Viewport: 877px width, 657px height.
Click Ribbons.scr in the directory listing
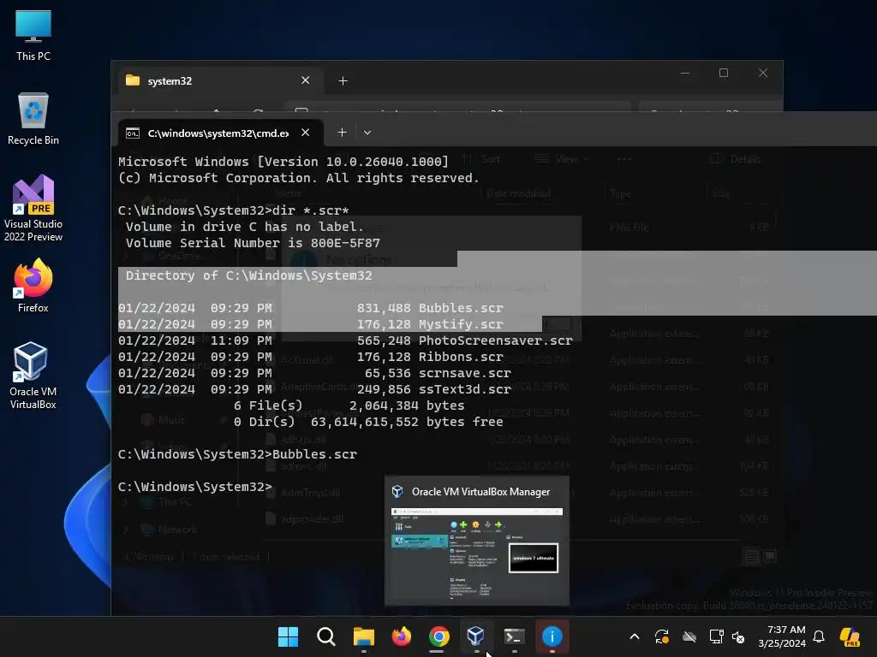point(461,357)
